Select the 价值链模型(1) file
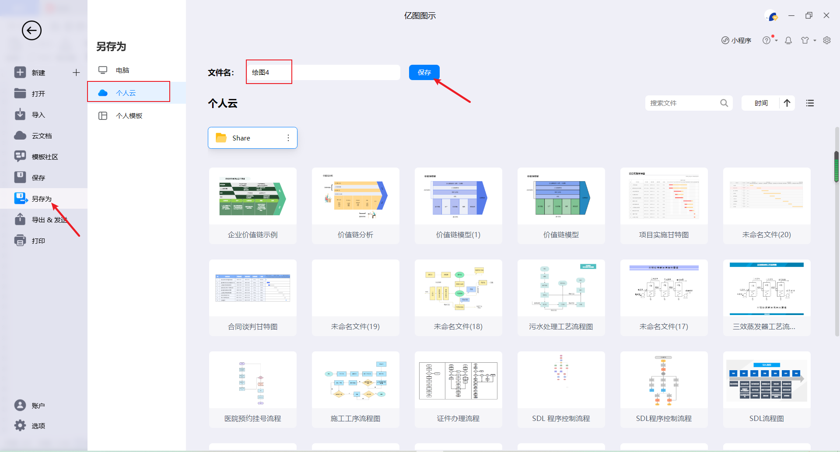This screenshot has height=452, width=840. coord(458,206)
